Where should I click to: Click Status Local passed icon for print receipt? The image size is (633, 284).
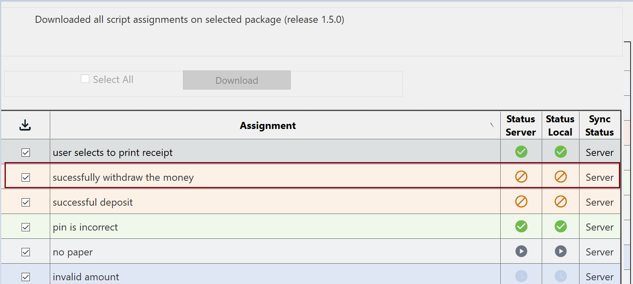pos(560,152)
